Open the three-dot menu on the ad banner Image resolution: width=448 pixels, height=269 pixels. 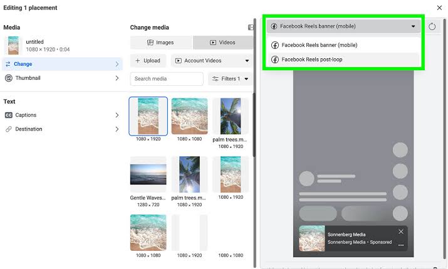tap(401, 245)
